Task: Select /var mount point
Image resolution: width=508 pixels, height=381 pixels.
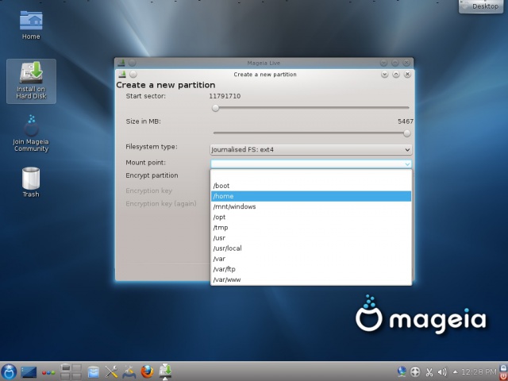Action: (311, 259)
